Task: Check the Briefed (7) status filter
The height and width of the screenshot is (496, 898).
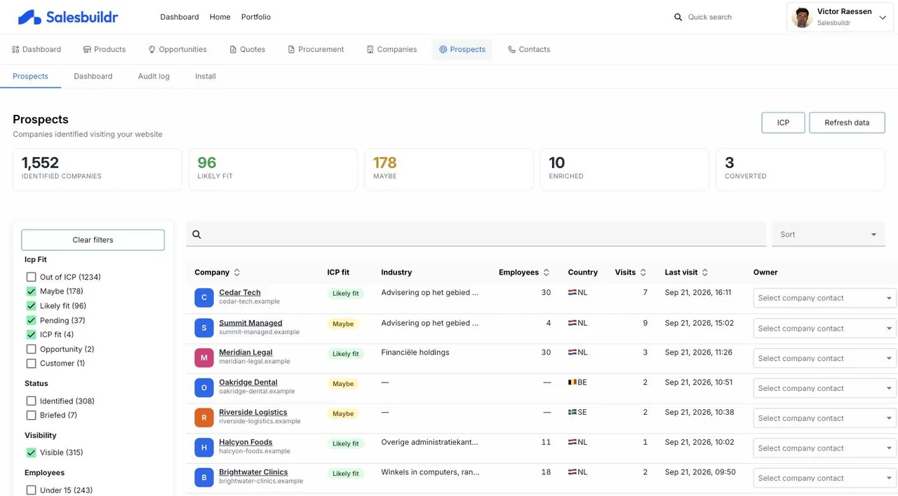Action: point(31,415)
